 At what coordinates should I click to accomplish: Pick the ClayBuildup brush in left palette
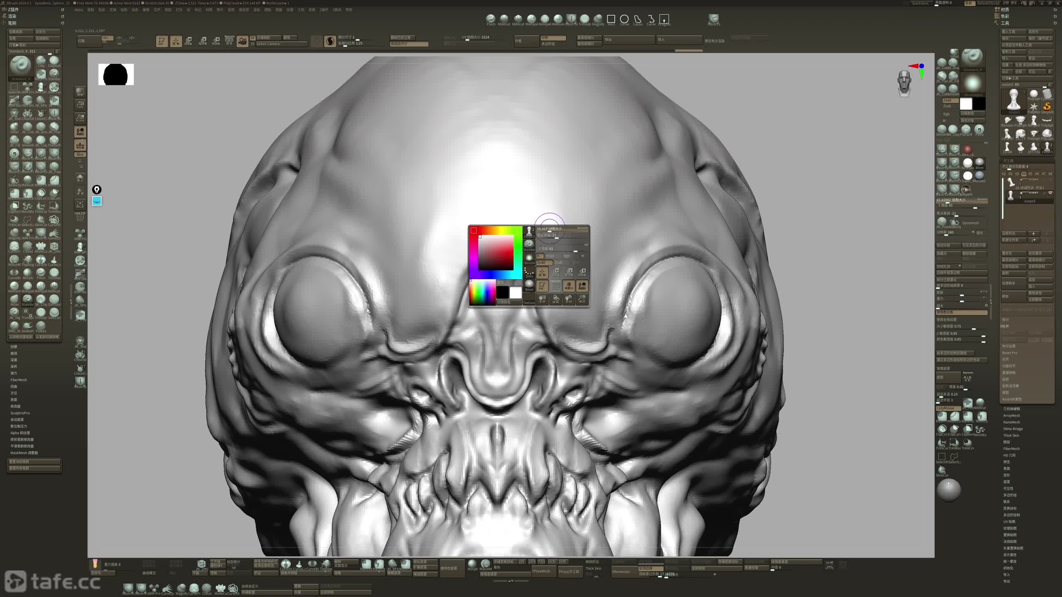tap(54, 62)
